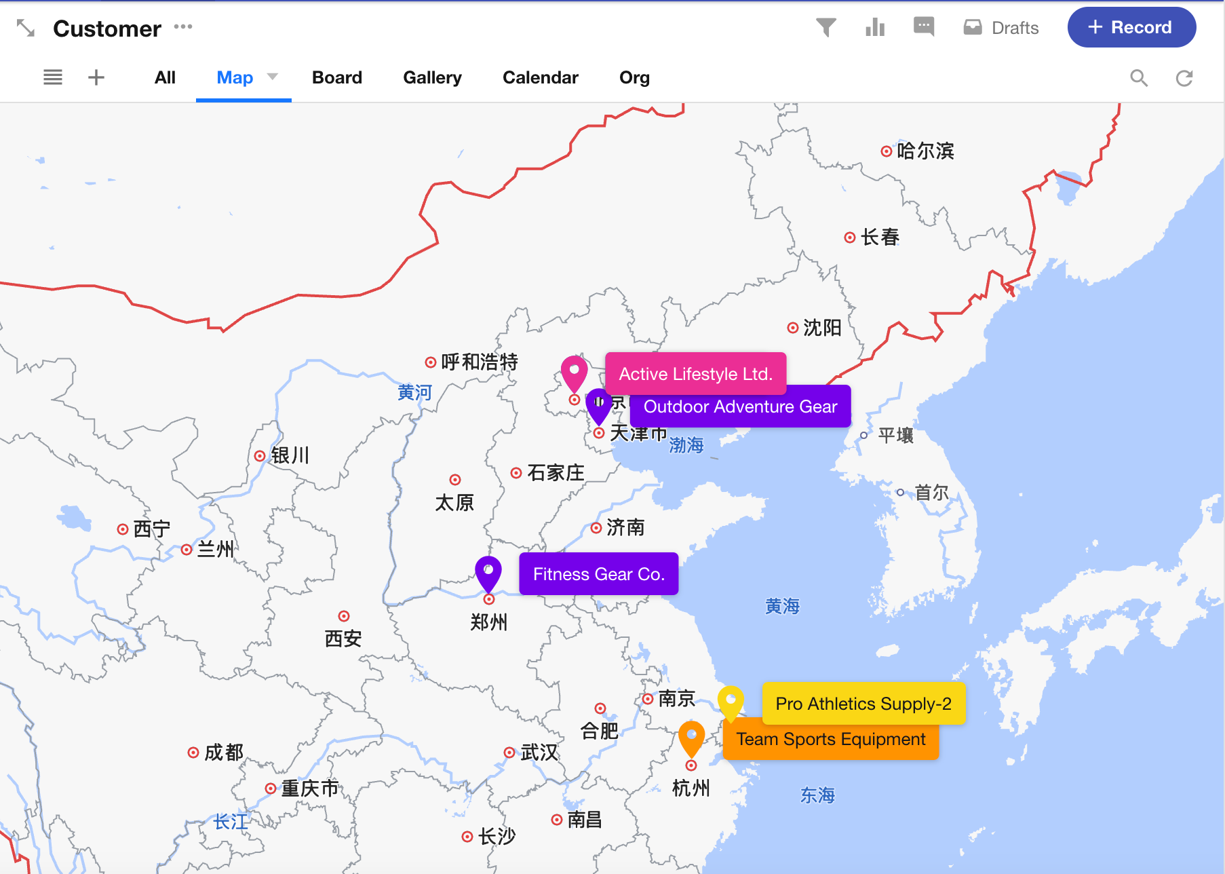Open the statistics bar chart icon

click(x=875, y=28)
